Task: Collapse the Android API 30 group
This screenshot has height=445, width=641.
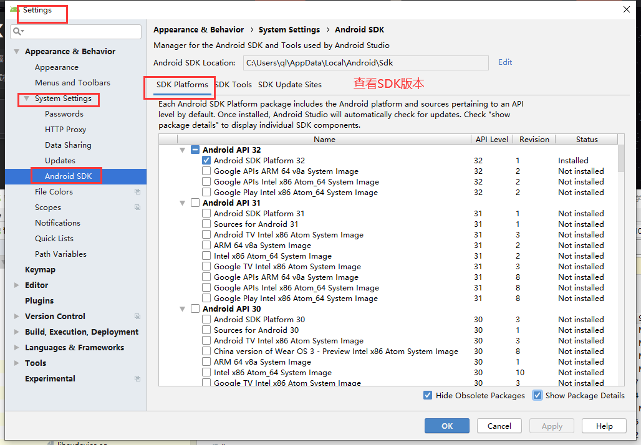Action: (x=182, y=309)
